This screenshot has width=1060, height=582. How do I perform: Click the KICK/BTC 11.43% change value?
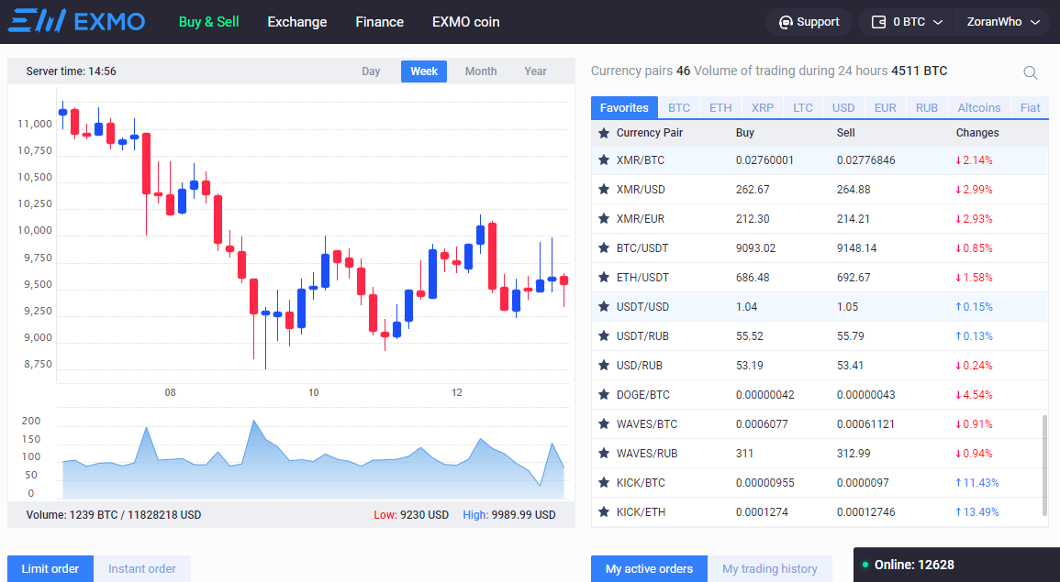(x=976, y=483)
